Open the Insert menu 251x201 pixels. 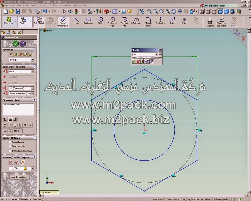tap(26, 6)
